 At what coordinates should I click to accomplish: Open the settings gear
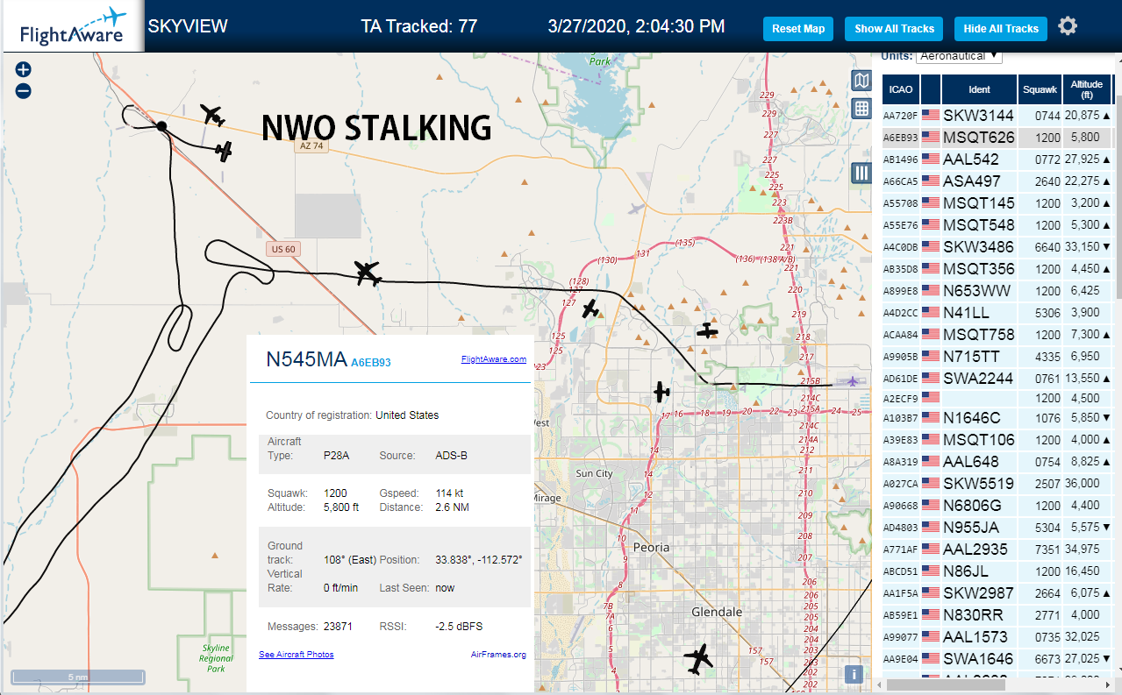(x=1068, y=26)
